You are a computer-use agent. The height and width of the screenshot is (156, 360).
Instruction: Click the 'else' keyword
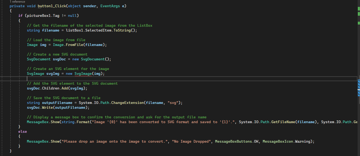tap(23, 131)
